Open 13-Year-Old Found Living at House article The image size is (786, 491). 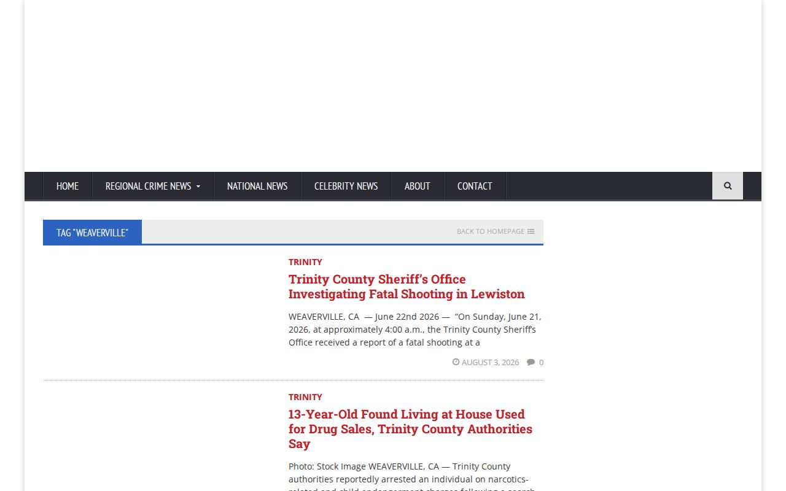pos(410,429)
